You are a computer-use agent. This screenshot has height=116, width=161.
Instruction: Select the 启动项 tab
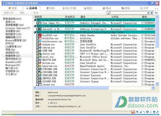32,8
